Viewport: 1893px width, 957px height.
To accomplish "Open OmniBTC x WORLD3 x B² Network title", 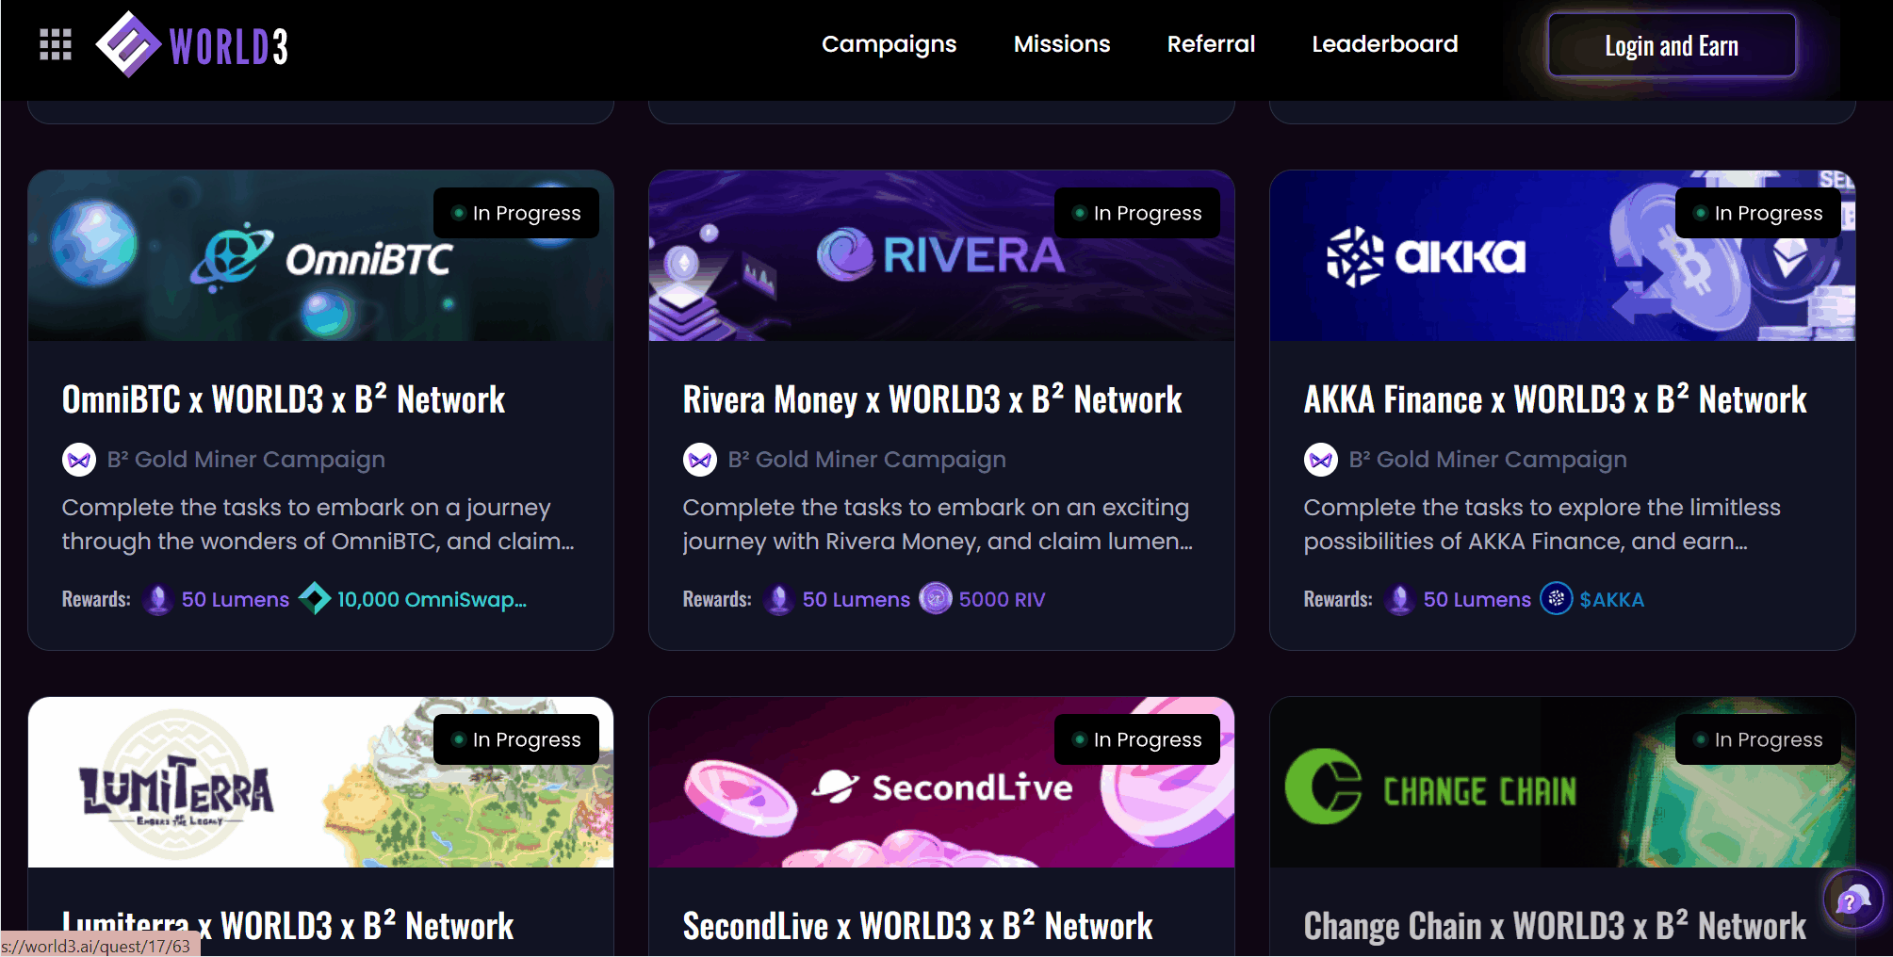I will click(x=284, y=400).
